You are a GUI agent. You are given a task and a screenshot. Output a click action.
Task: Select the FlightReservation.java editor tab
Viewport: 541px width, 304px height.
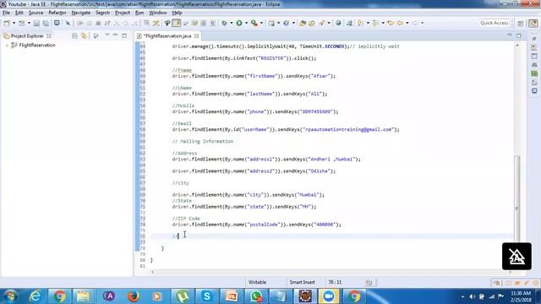pyautogui.click(x=167, y=35)
